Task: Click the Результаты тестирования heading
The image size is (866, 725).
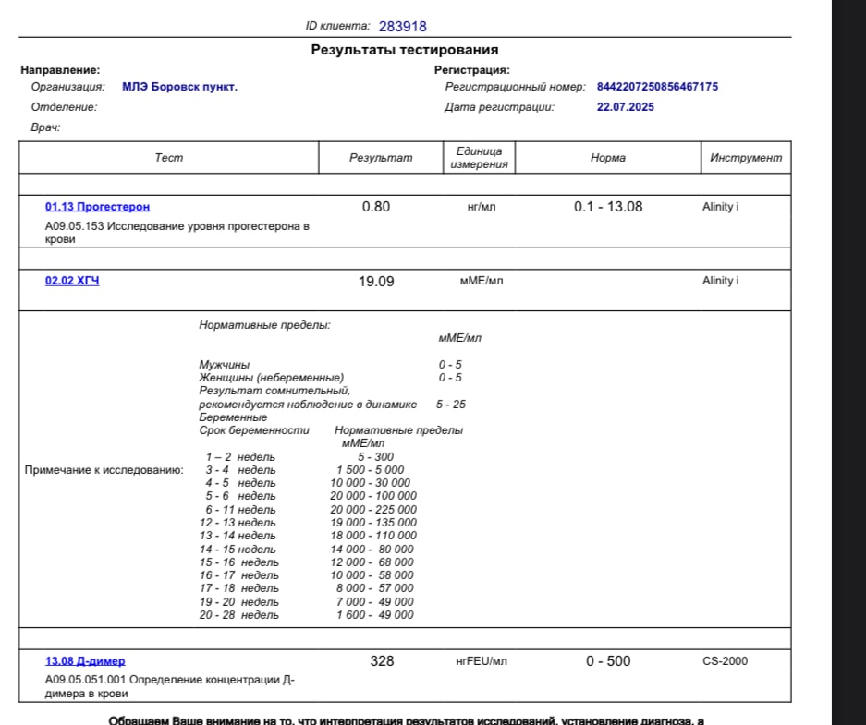Action: 404,50
